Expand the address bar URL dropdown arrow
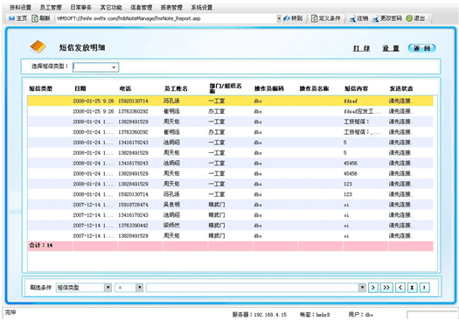The image size is (459, 321). tap(279, 18)
